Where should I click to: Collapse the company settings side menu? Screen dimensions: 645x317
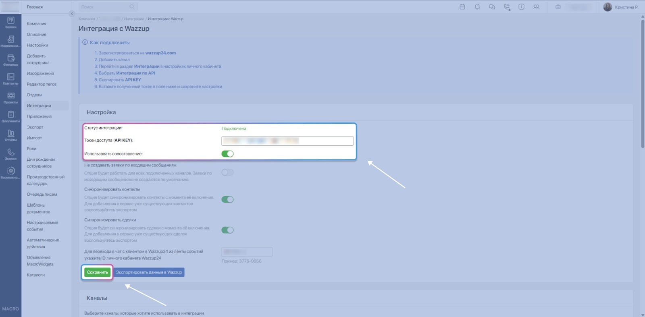click(72, 14)
